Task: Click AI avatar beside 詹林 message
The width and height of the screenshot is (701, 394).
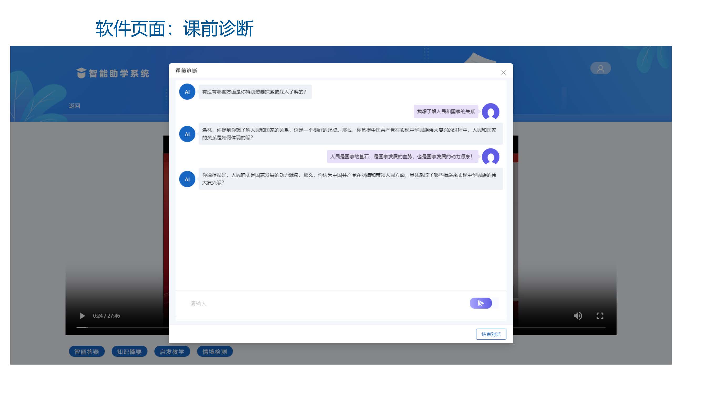Action: tap(187, 134)
